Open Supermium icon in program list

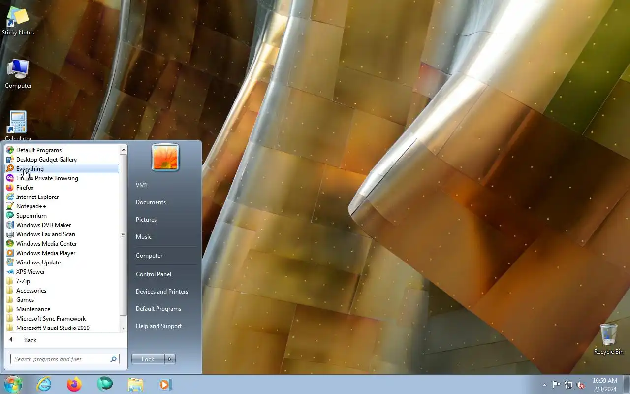[10, 216]
